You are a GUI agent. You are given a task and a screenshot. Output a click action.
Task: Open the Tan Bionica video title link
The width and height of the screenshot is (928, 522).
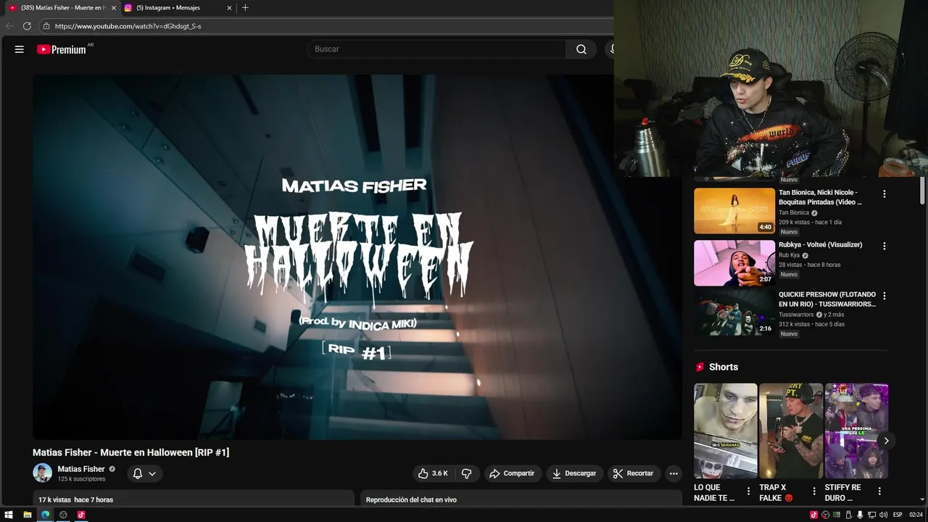coord(820,197)
